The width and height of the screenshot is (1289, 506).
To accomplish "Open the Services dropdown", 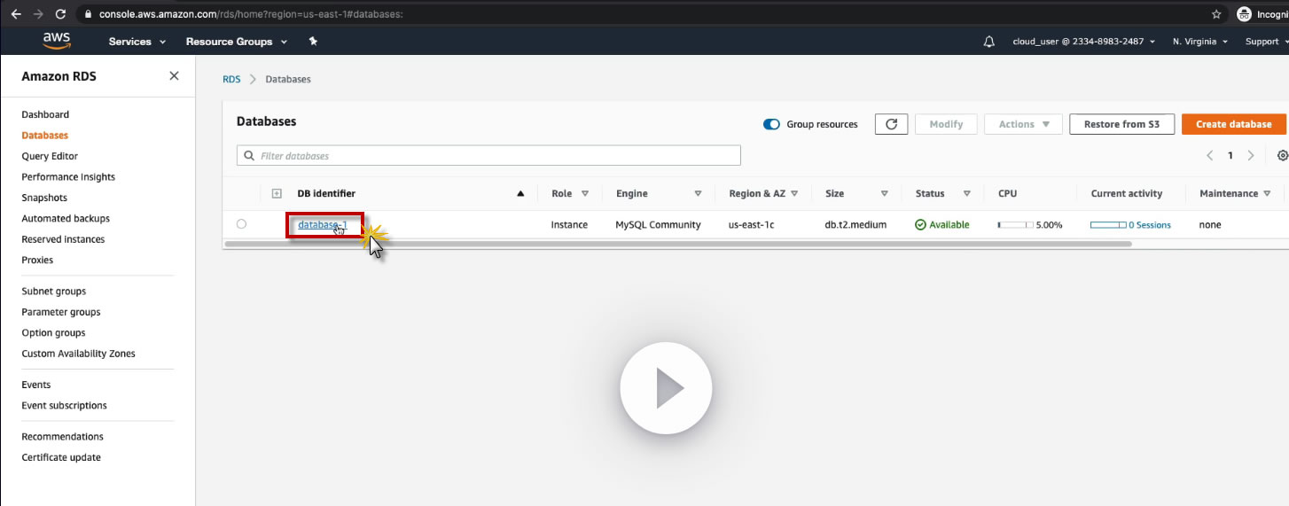I will click(137, 42).
